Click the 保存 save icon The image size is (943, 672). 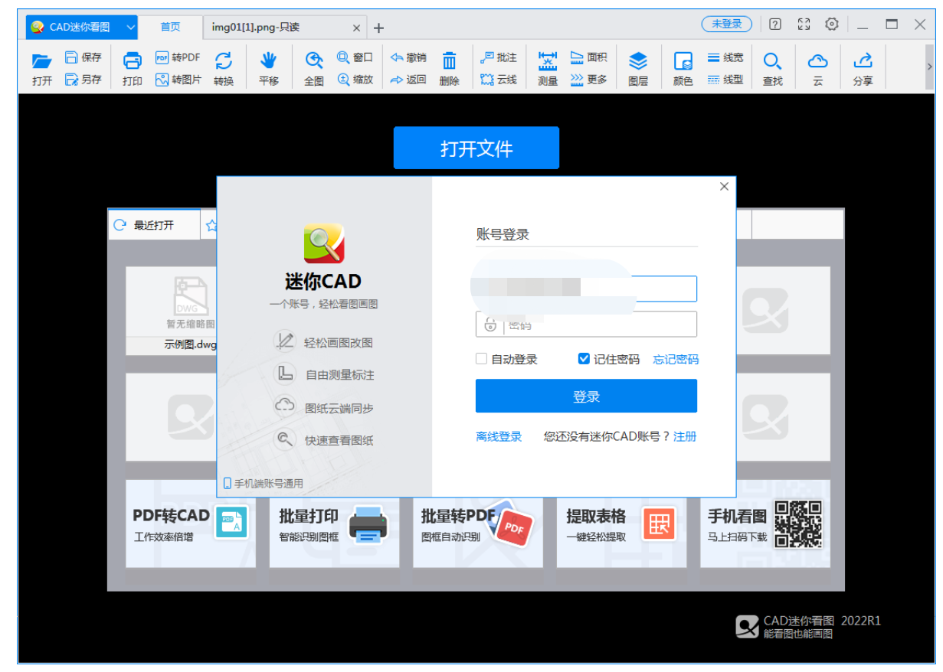point(71,57)
